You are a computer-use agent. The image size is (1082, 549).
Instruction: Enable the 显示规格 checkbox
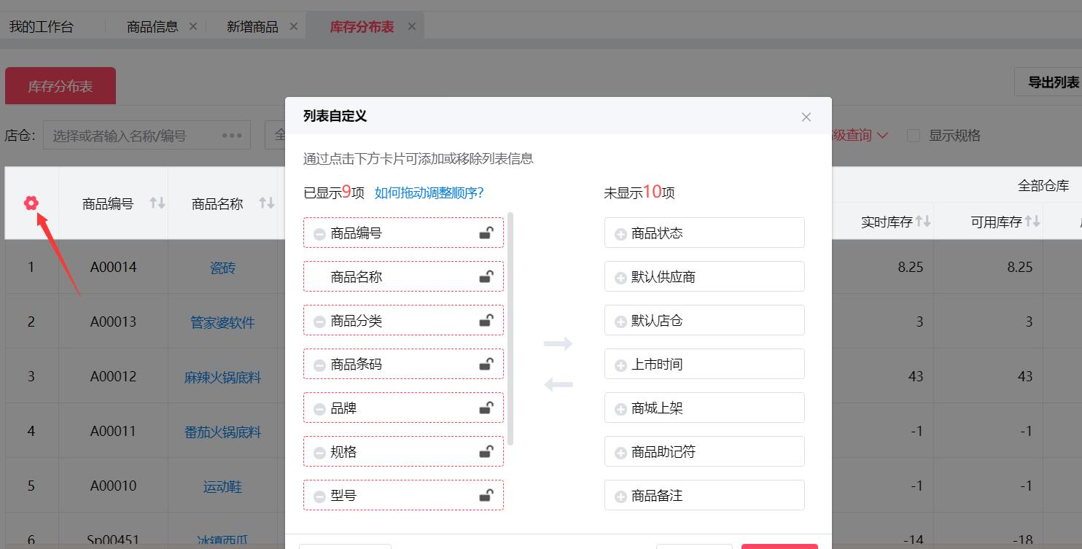tap(913, 136)
